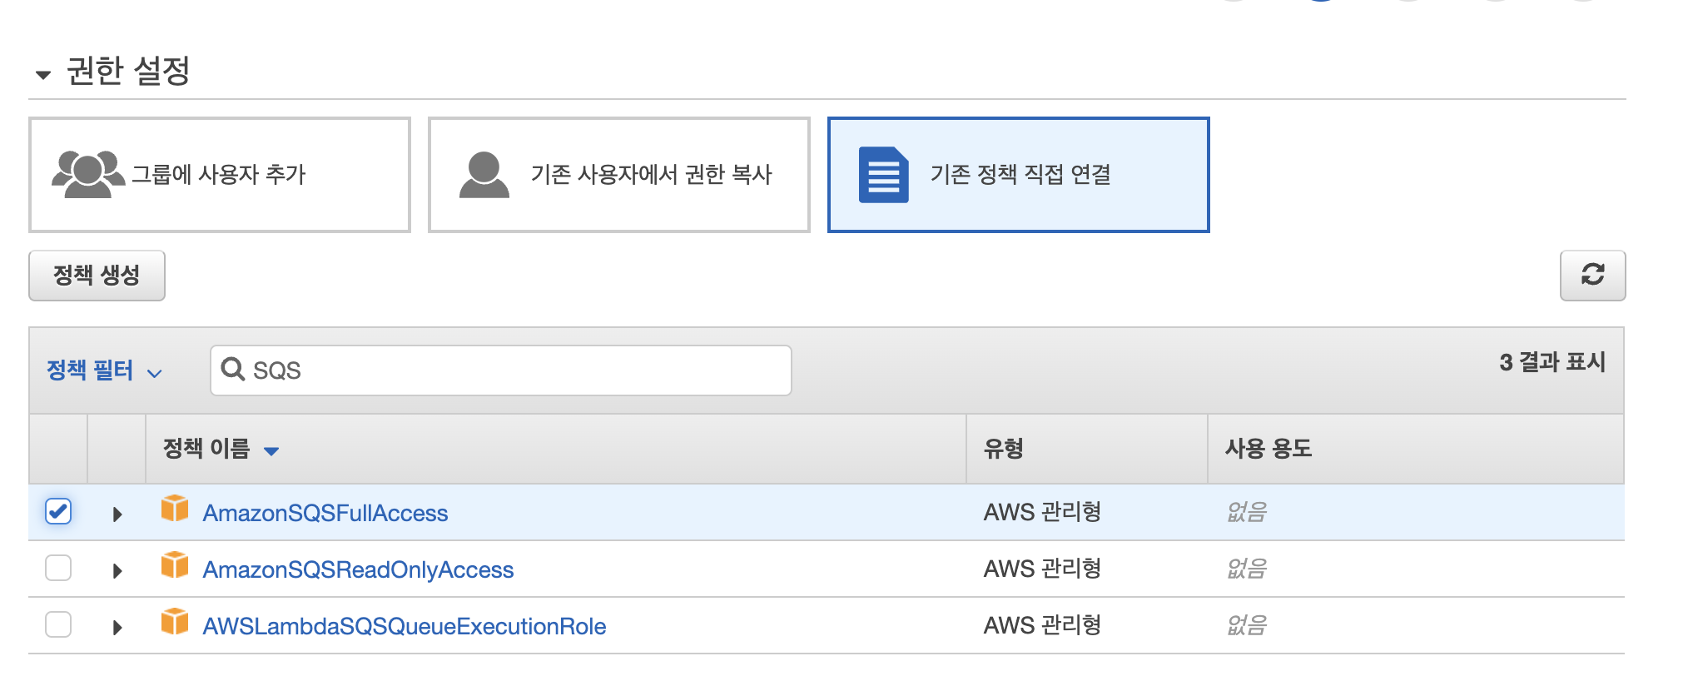
Task: Check the AmazonSQSReadOnlyAccess checkbox
Action: pos(58,568)
